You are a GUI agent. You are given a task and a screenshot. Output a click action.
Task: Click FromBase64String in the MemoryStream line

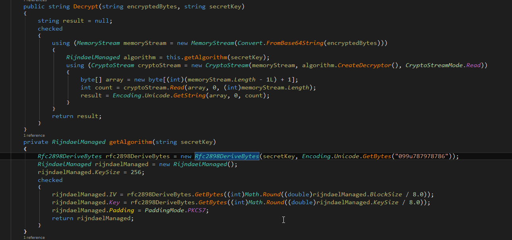(294, 43)
